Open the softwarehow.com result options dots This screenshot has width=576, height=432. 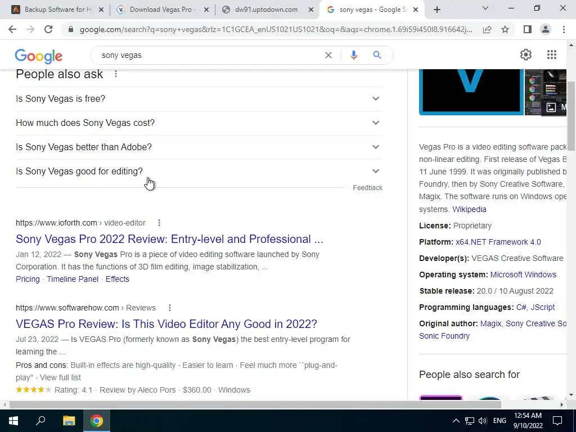click(x=170, y=308)
